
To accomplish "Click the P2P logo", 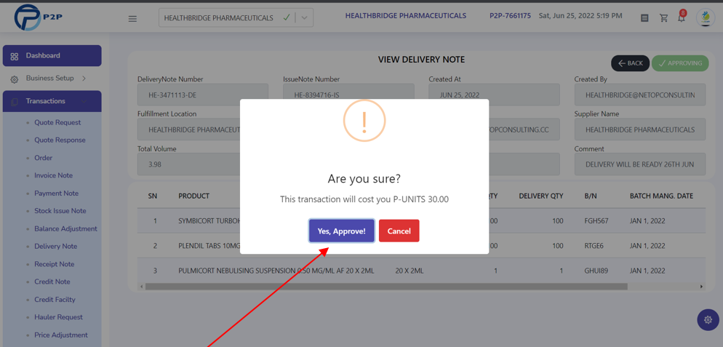I will [x=39, y=17].
